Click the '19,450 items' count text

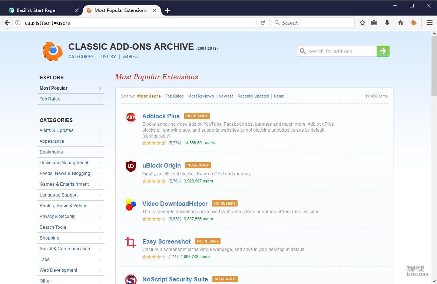tap(376, 96)
